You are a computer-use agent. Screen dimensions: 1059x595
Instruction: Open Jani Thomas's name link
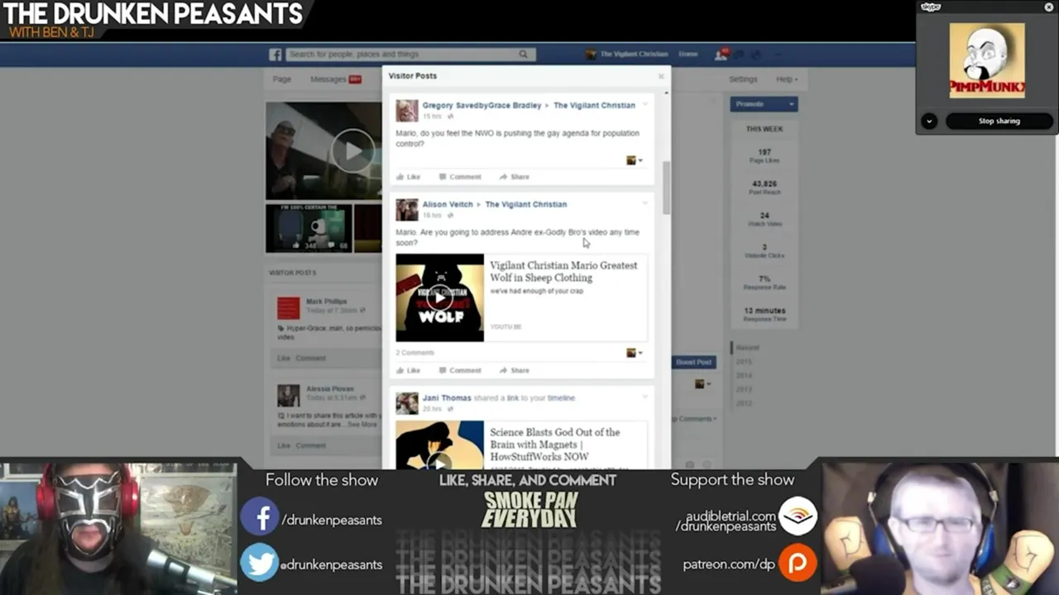pyautogui.click(x=447, y=397)
